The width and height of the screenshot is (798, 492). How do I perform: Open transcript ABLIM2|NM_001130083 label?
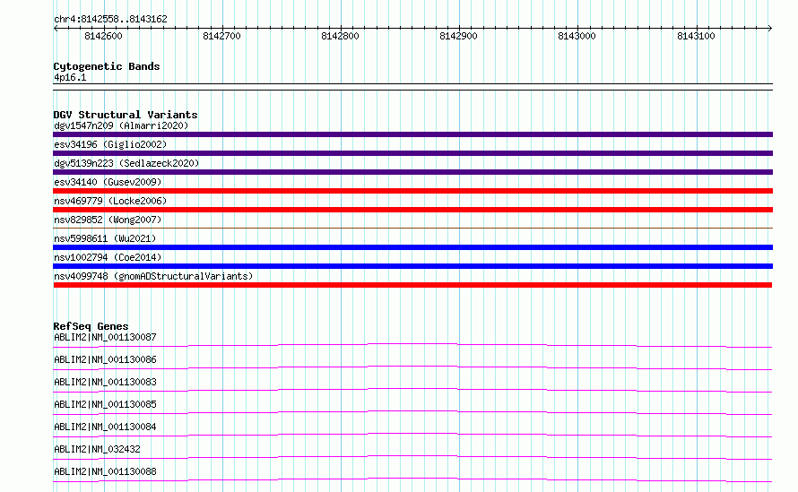(x=105, y=382)
